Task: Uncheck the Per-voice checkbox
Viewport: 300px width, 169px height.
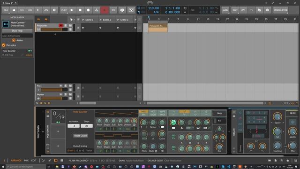Action: 3,45
